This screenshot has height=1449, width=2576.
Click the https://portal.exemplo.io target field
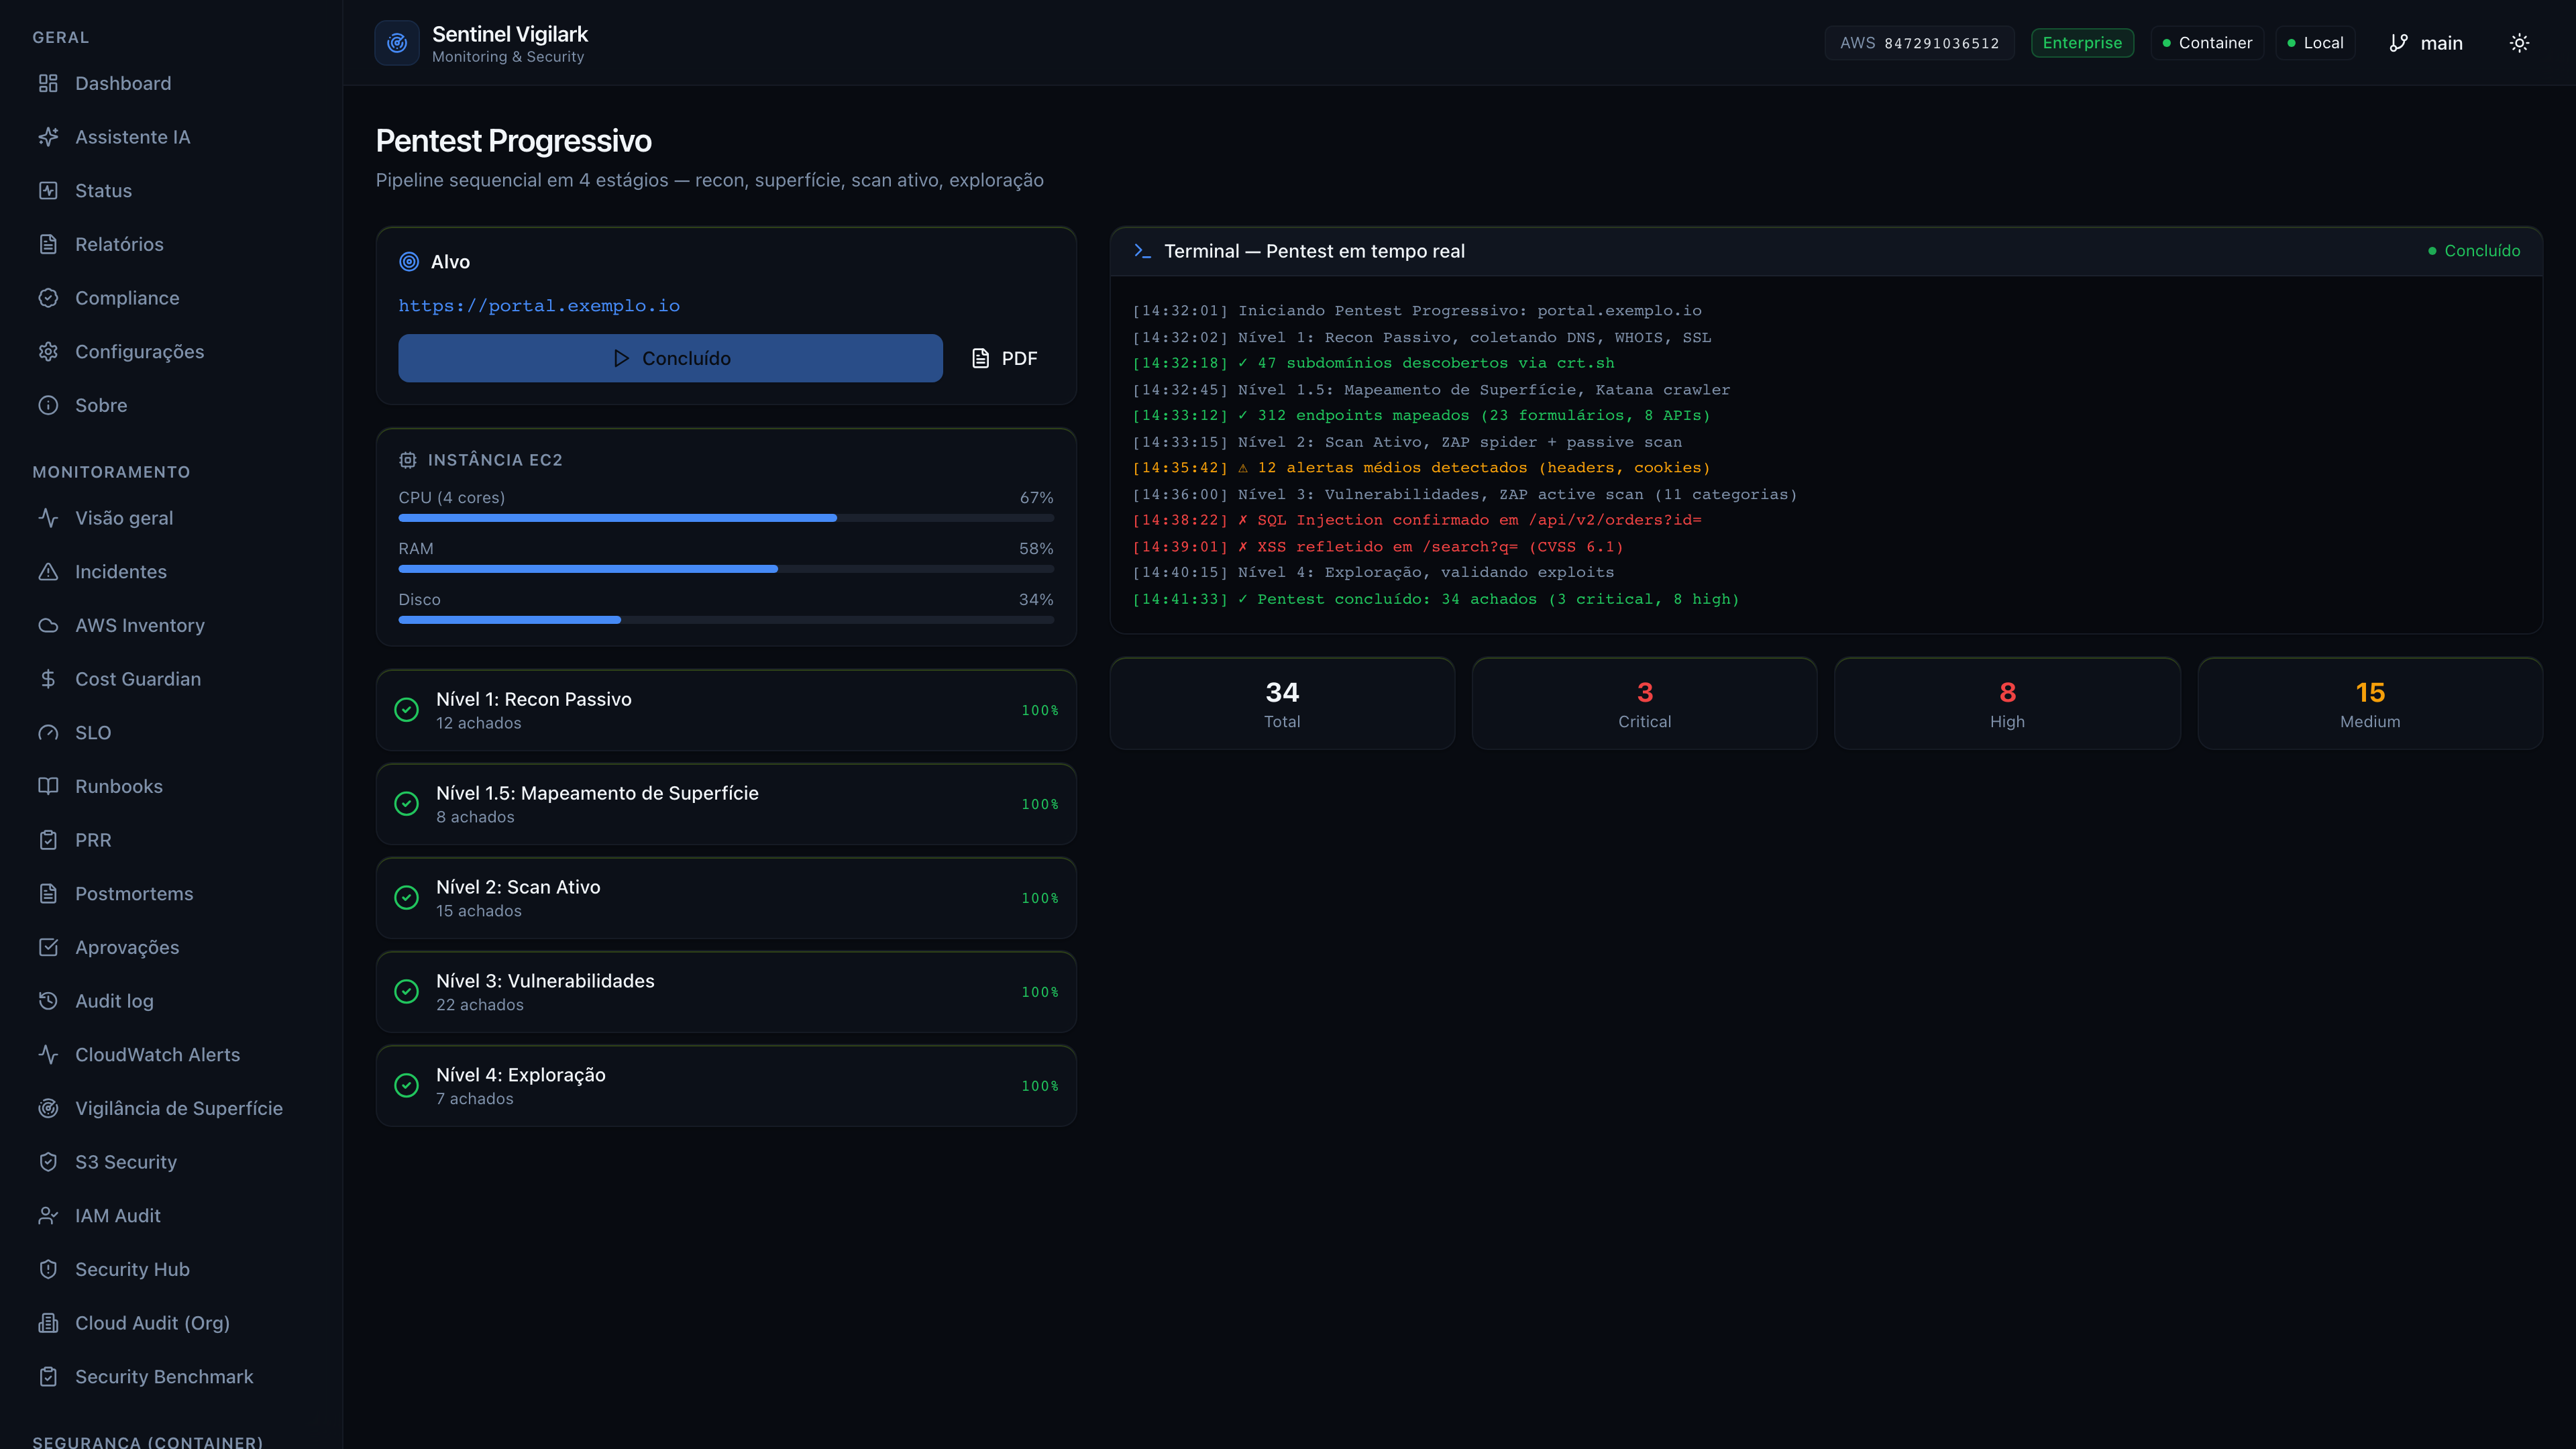[x=539, y=306]
